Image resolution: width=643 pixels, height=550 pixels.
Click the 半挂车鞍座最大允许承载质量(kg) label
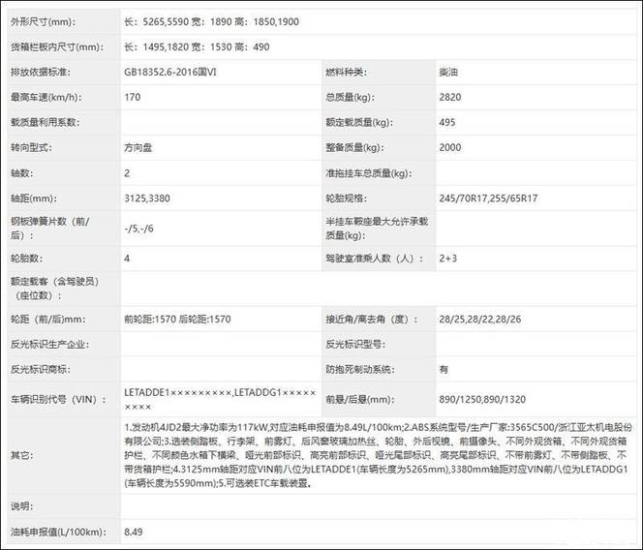pyautogui.click(x=377, y=229)
